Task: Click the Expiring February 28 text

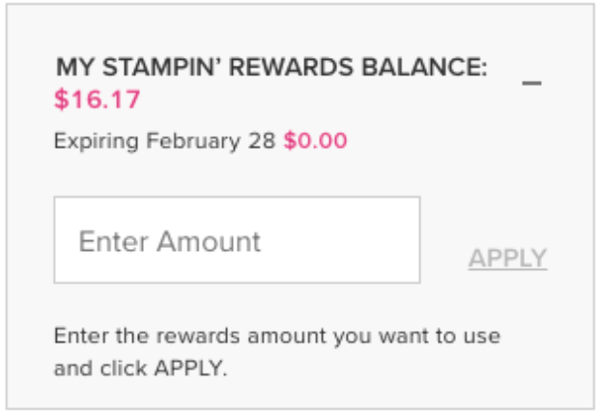Action: coord(165,142)
